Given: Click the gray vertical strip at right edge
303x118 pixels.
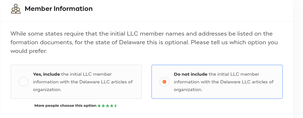Looking at the screenshot, I should tap(298, 59).
